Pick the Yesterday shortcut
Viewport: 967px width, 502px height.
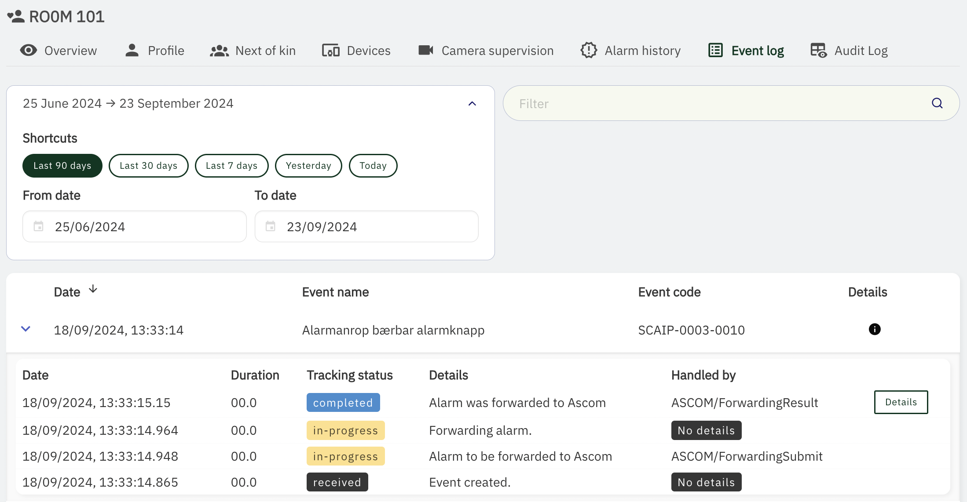[308, 166]
